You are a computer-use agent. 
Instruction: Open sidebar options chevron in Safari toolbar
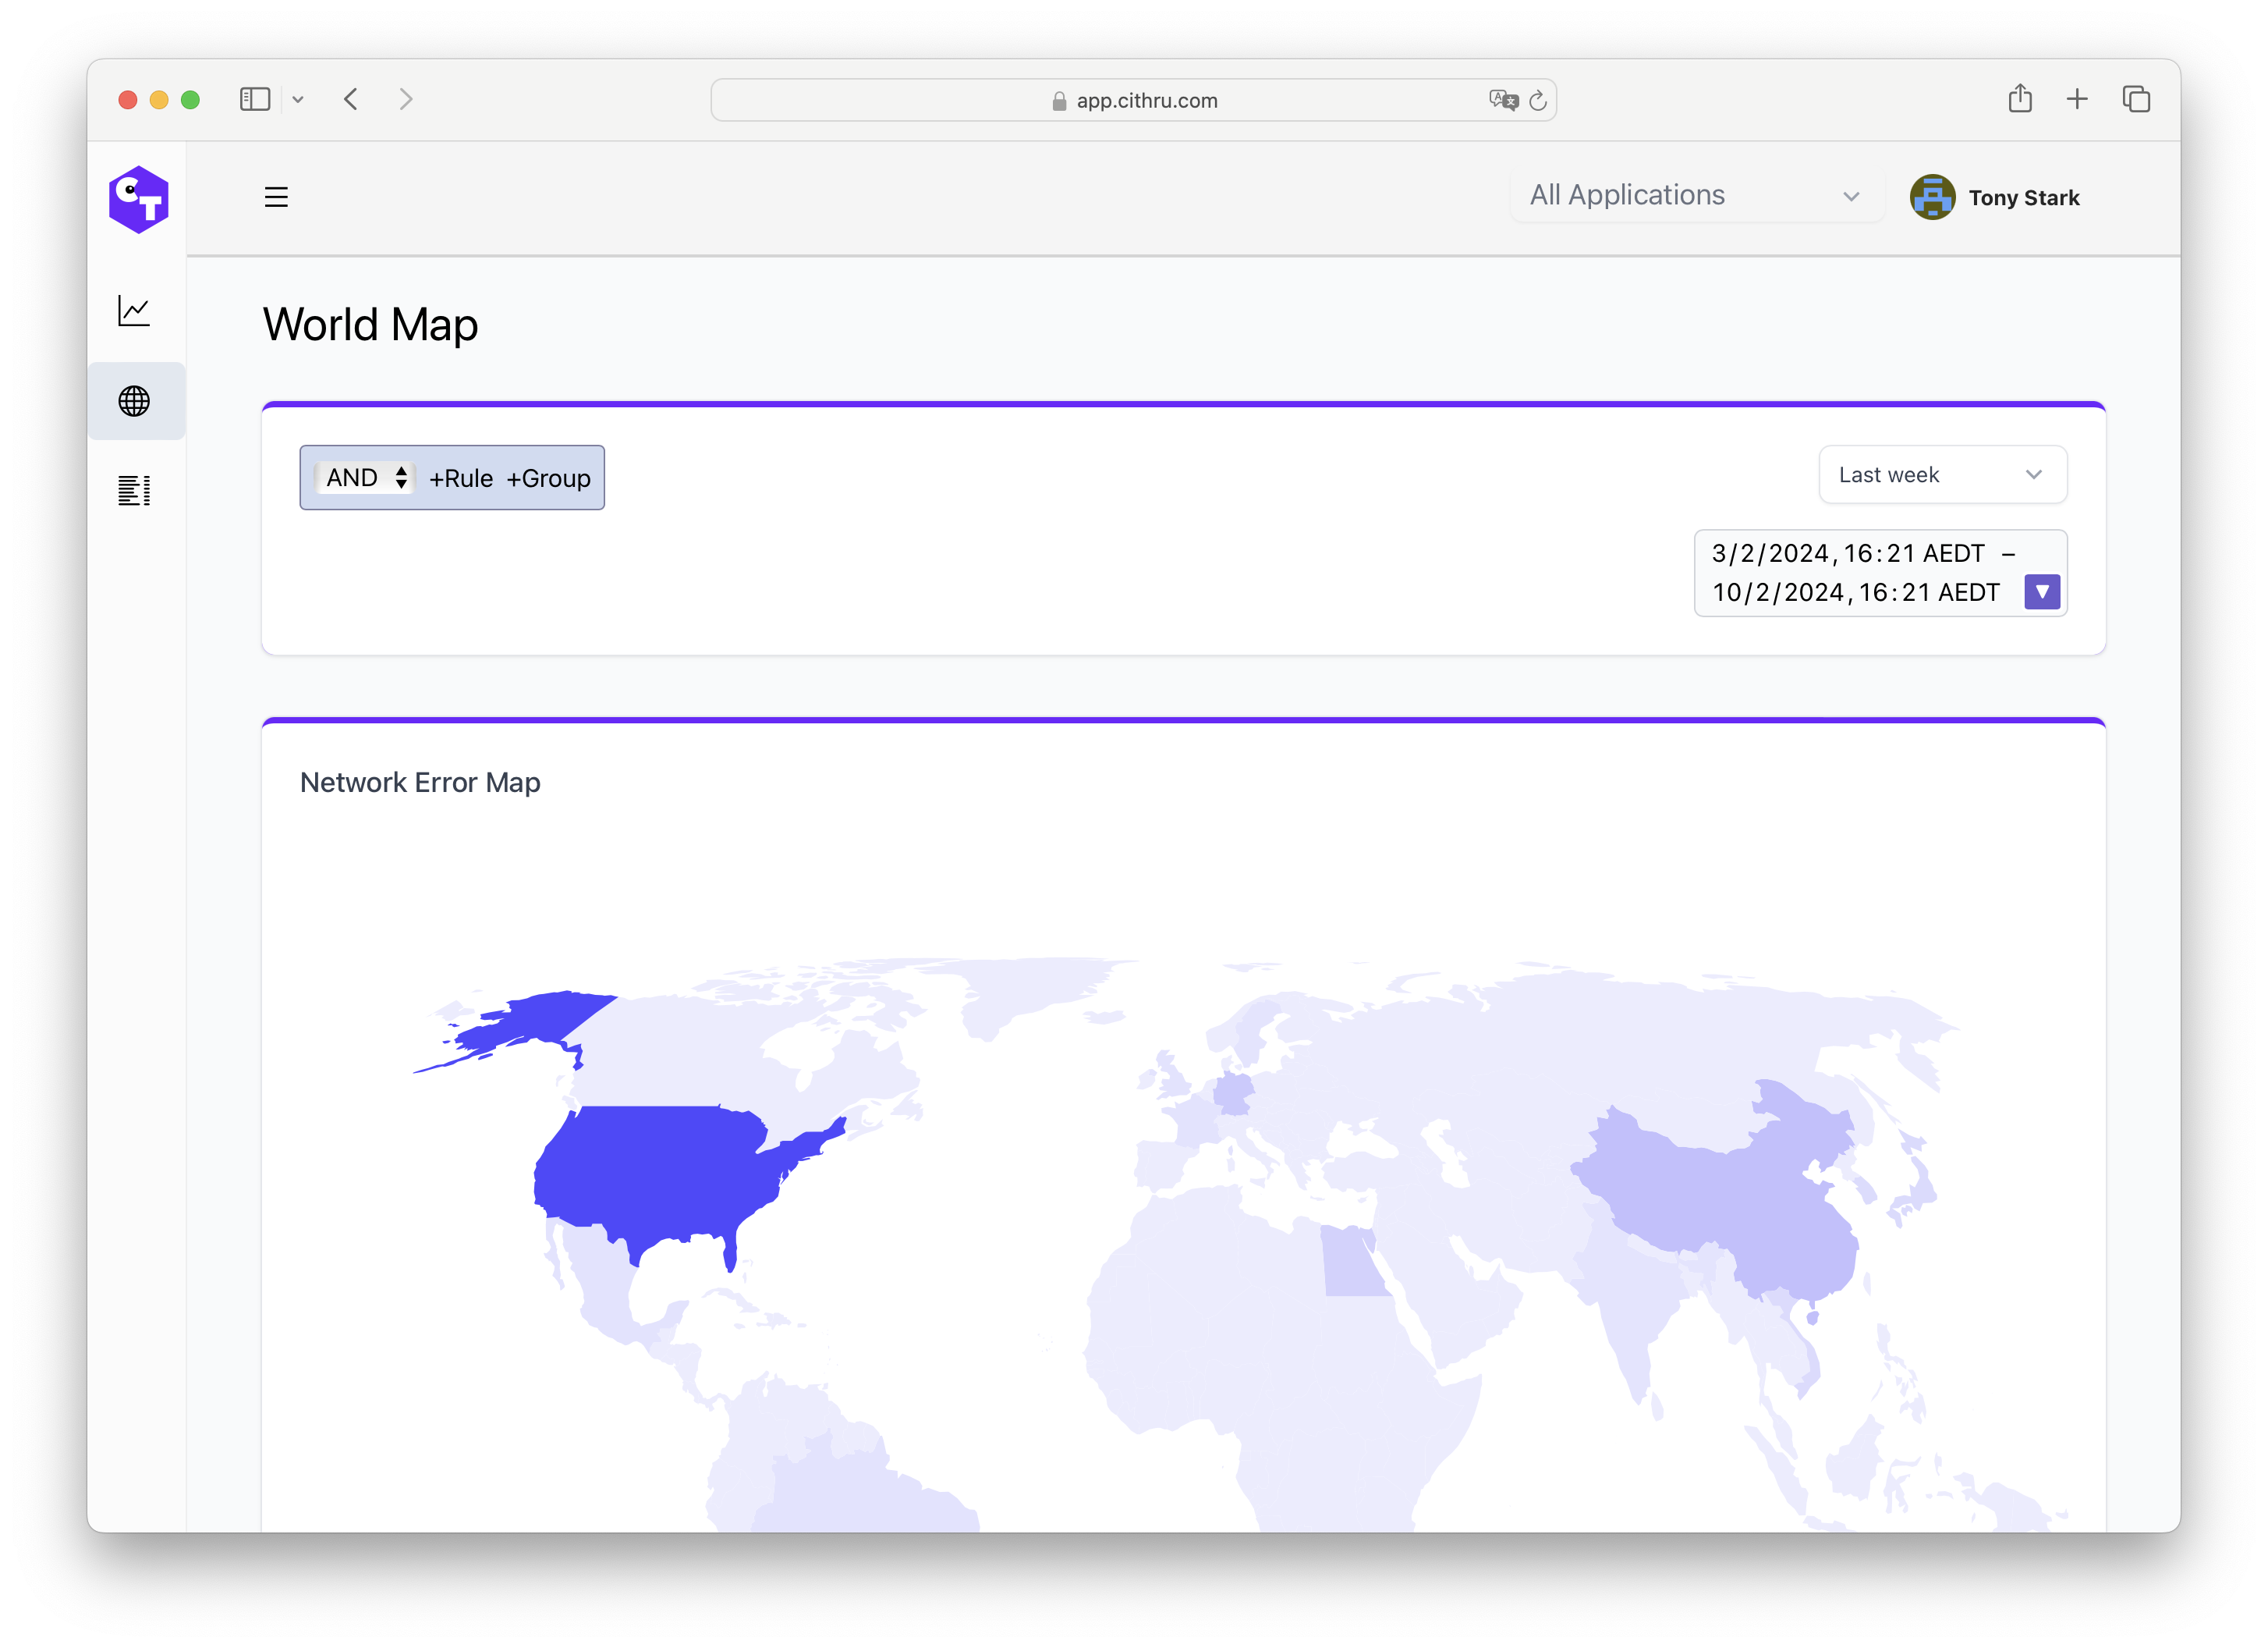[298, 100]
